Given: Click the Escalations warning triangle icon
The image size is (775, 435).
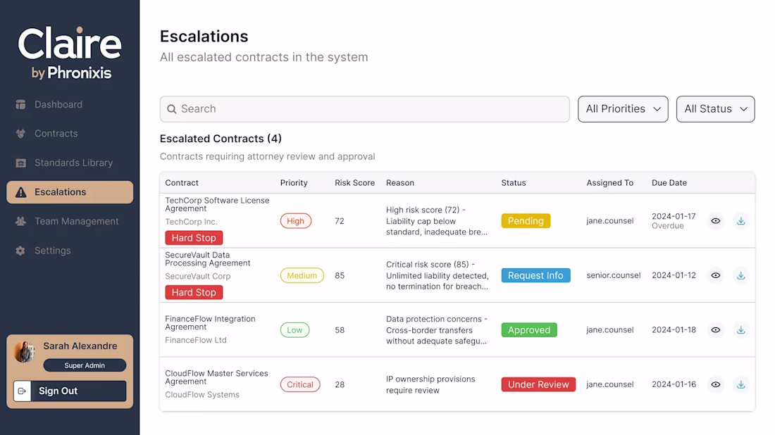Looking at the screenshot, I should point(20,192).
